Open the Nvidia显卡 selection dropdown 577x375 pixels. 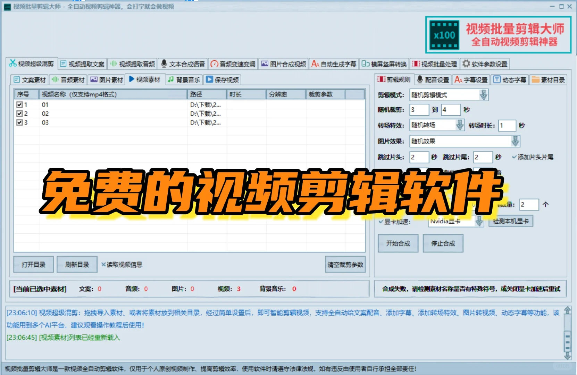click(x=479, y=221)
